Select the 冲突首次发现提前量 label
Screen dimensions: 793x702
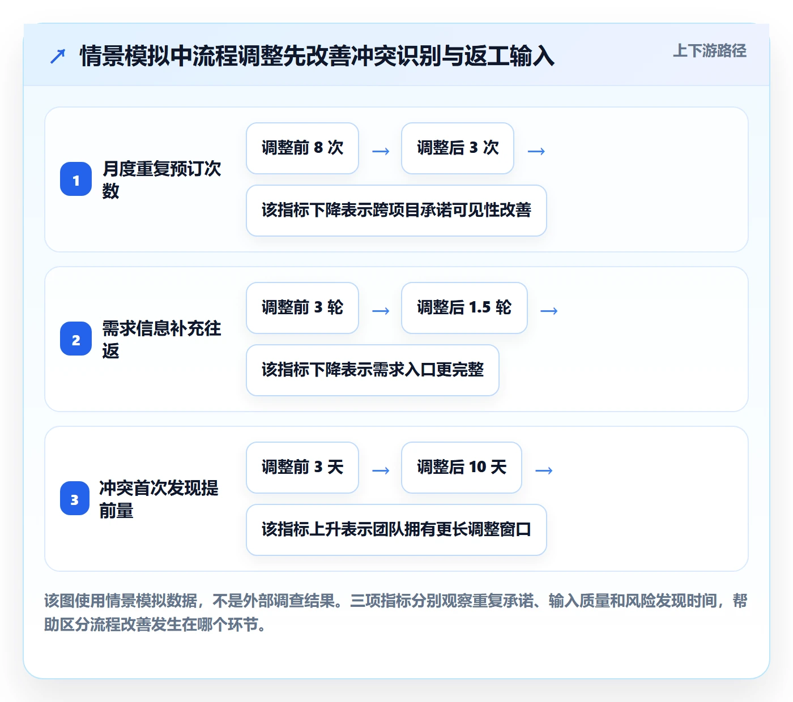159,499
